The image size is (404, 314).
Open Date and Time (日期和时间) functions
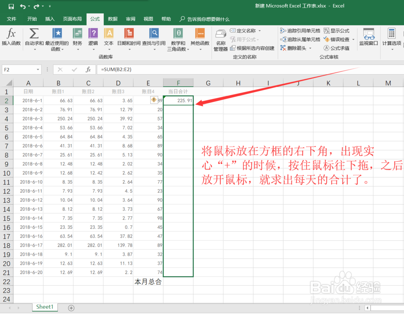pos(129,39)
